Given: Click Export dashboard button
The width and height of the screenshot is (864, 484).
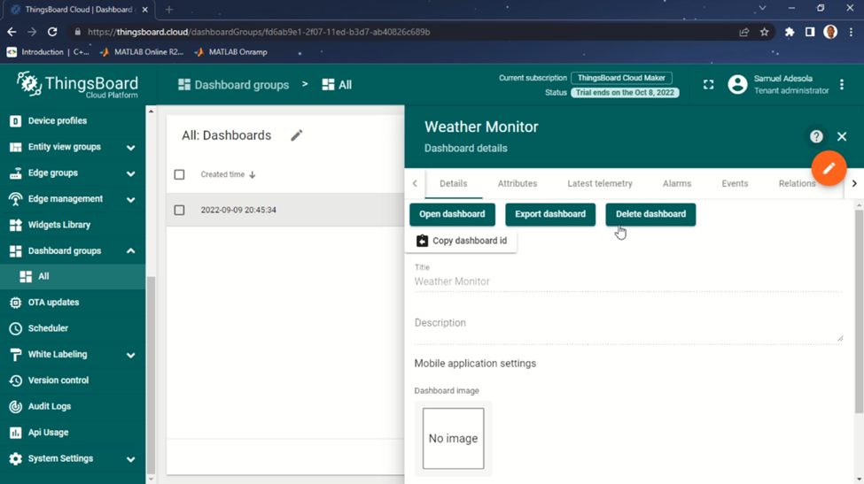Looking at the screenshot, I should coord(550,214).
